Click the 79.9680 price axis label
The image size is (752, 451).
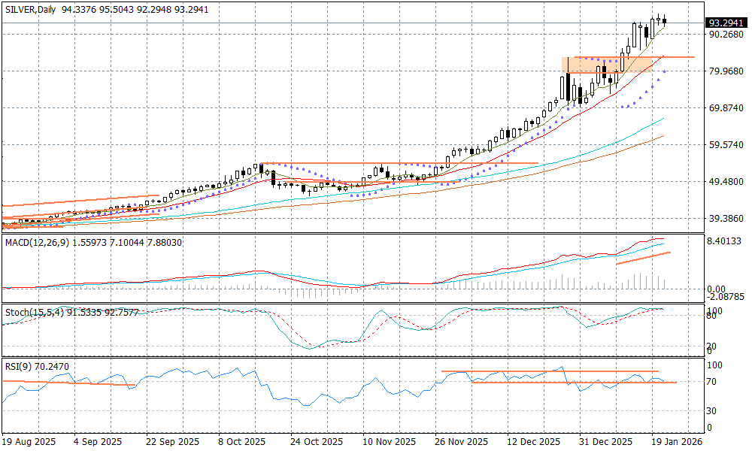point(726,71)
